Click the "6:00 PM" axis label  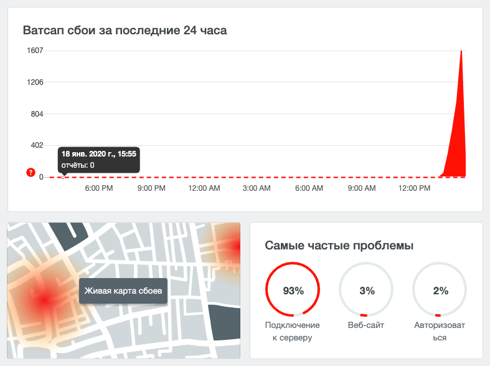pyautogui.click(x=99, y=188)
